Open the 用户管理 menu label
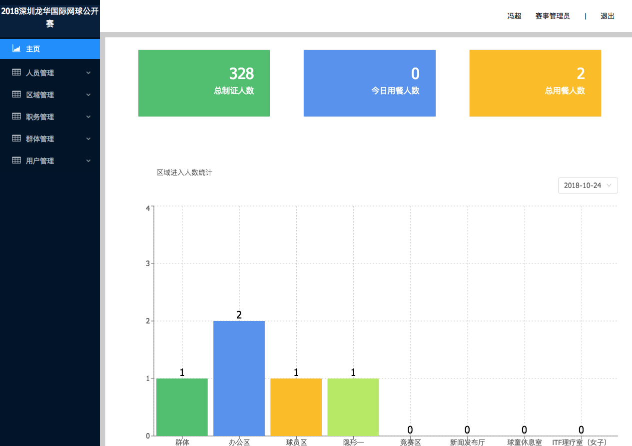Image resolution: width=632 pixels, height=446 pixels. [40, 161]
